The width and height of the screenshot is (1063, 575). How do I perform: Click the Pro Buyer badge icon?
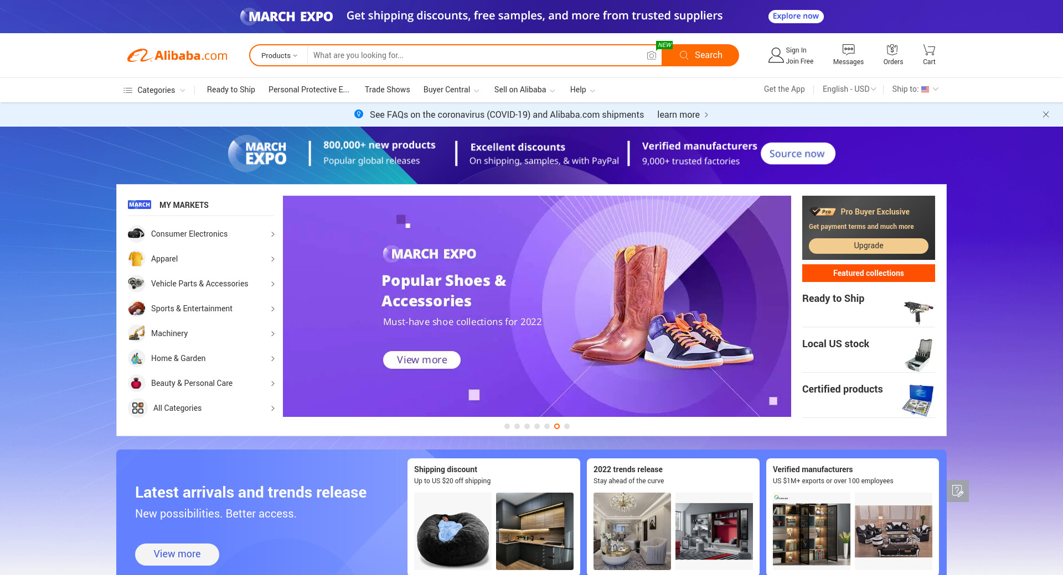click(822, 211)
